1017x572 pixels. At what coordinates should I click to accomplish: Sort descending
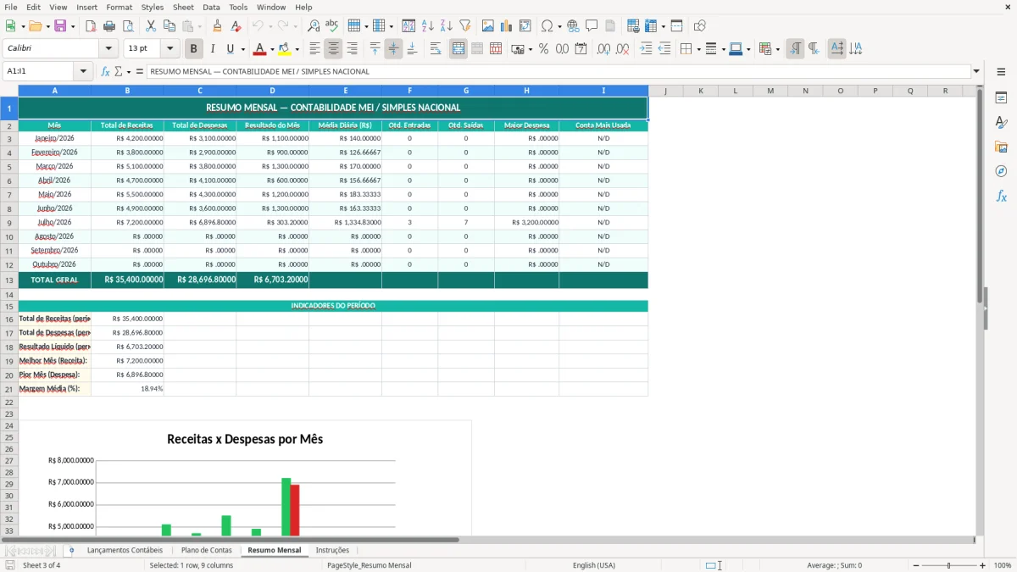(447, 26)
